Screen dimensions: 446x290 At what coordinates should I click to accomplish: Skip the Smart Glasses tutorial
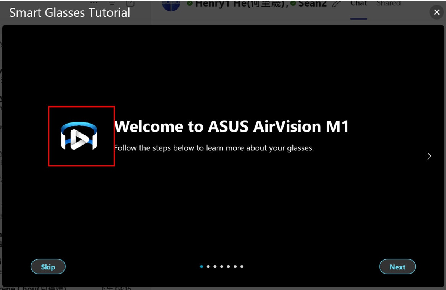pyautogui.click(x=48, y=267)
